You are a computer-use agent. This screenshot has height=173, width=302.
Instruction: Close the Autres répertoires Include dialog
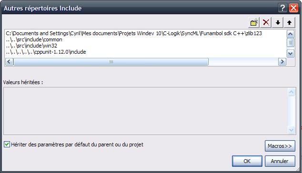tap(293, 8)
